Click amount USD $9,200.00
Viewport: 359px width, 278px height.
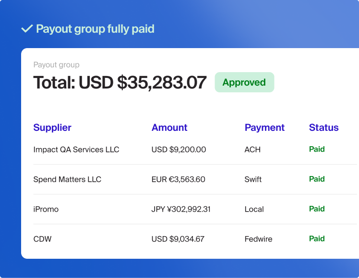point(179,150)
